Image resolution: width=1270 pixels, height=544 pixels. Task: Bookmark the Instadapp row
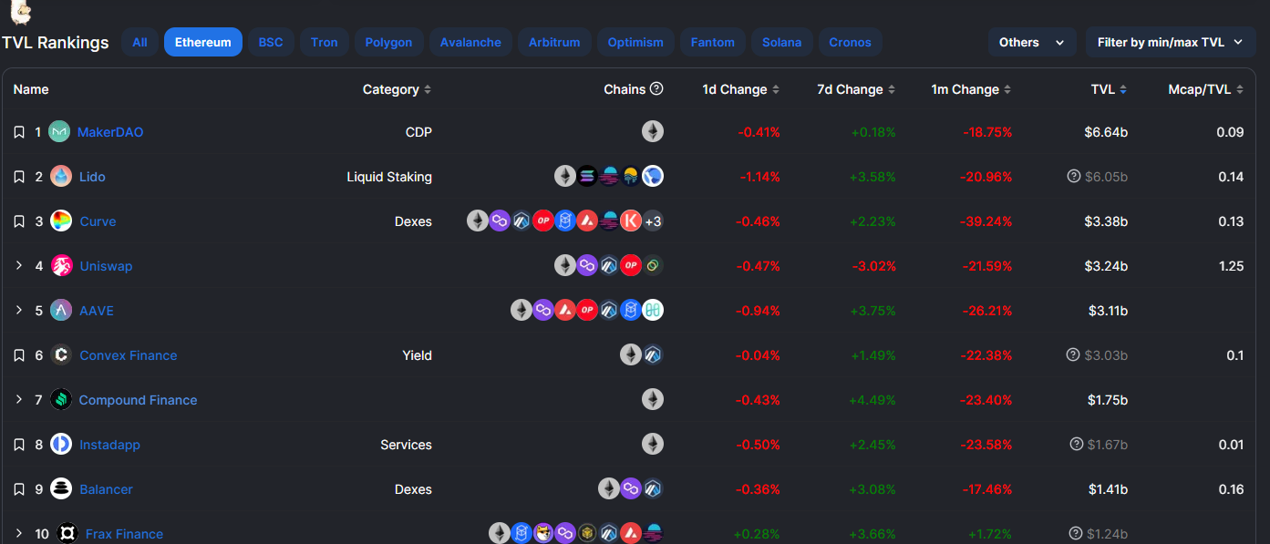pos(19,445)
